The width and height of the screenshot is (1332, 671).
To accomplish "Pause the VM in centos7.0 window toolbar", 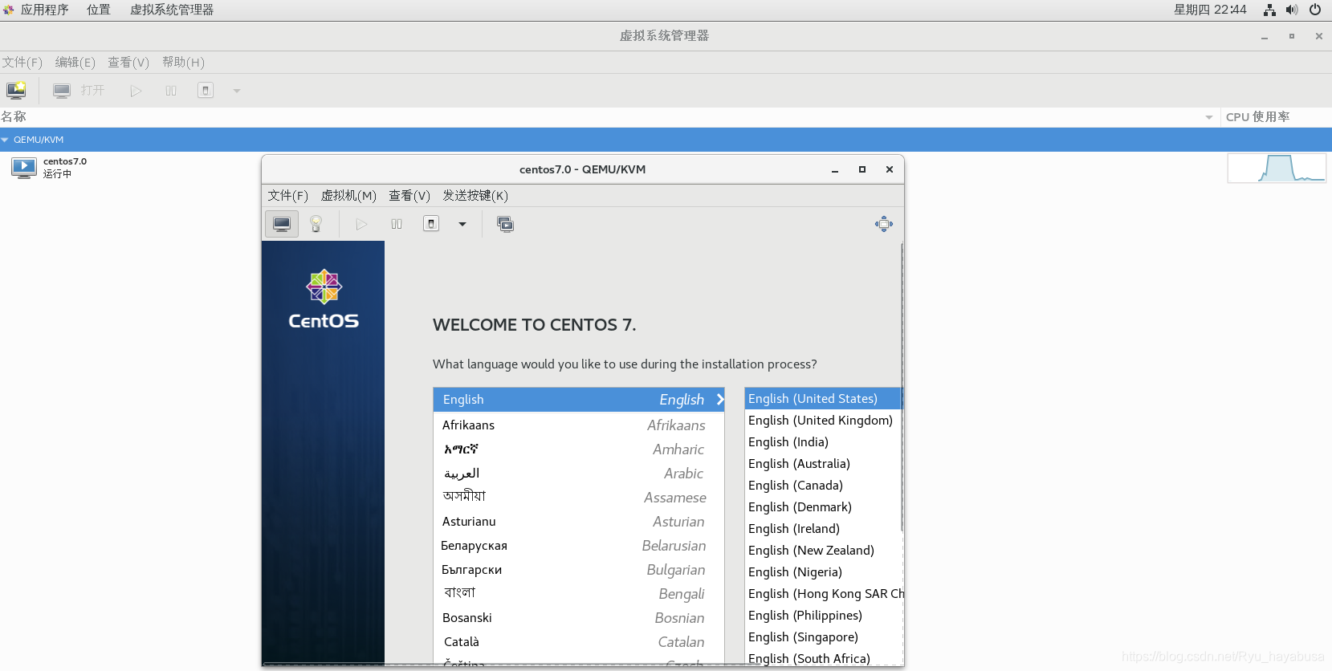I will (397, 224).
